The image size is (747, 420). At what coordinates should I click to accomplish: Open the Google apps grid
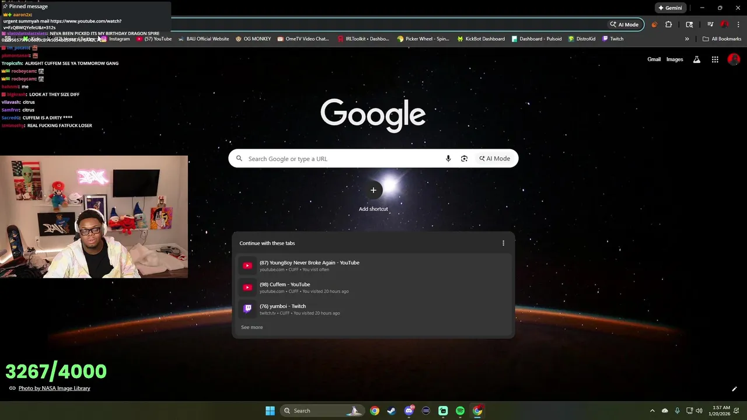click(x=715, y=60)
